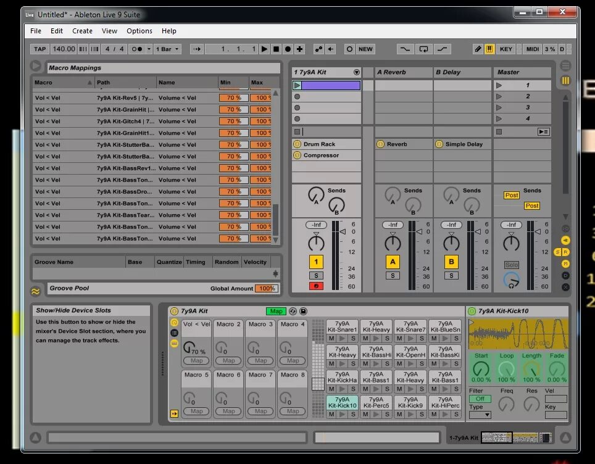Click the hot-swap icon beside the Map button

[293, 312]
